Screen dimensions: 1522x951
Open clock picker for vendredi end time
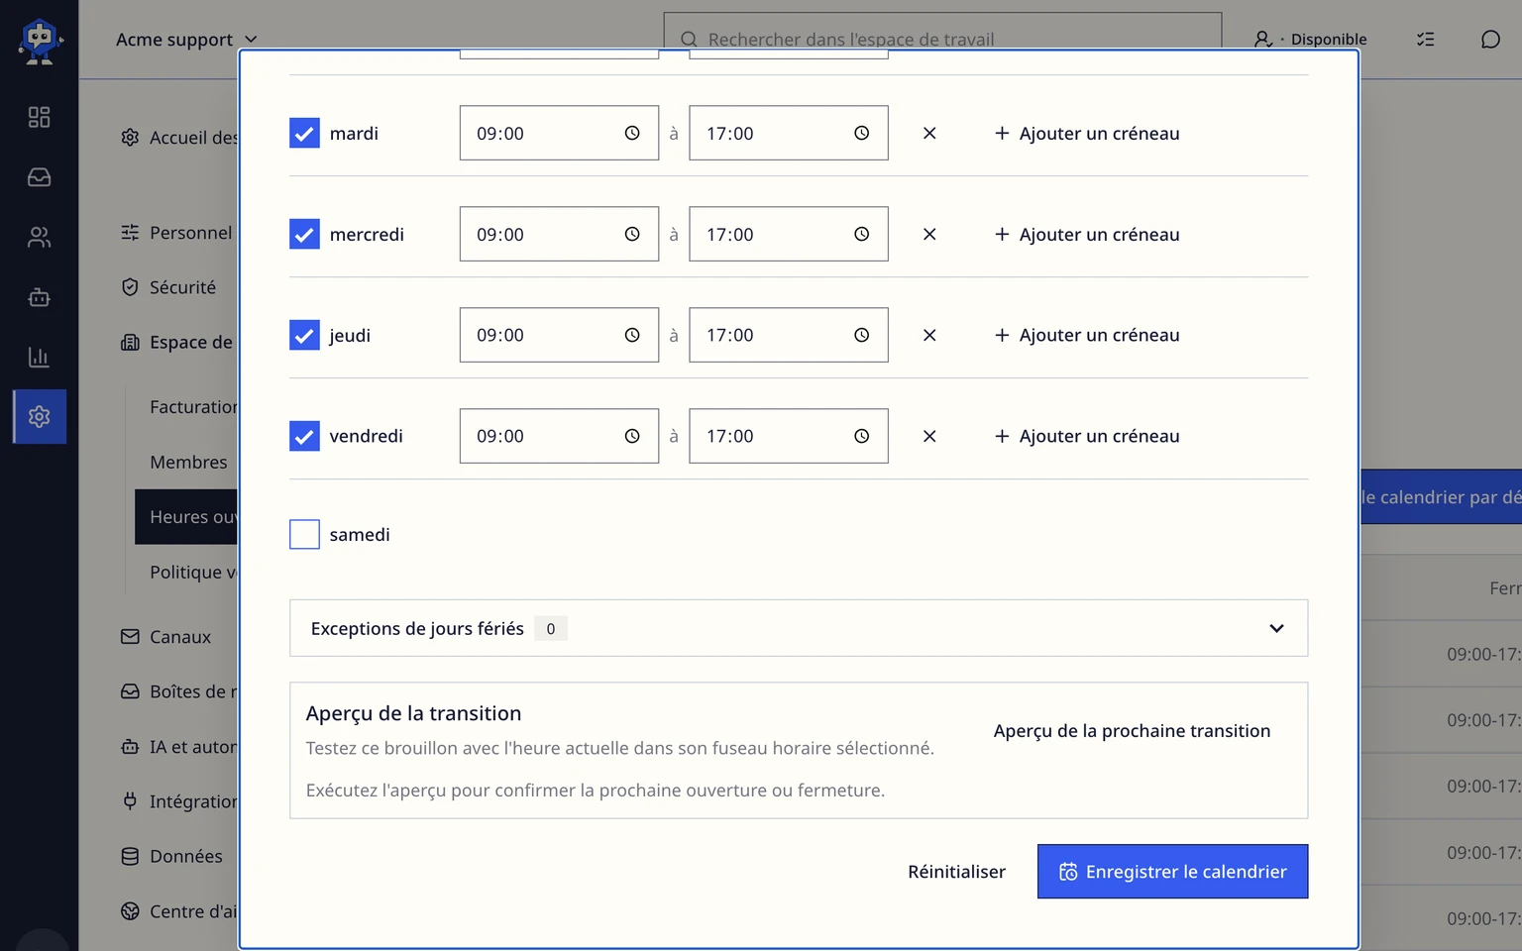862,436
